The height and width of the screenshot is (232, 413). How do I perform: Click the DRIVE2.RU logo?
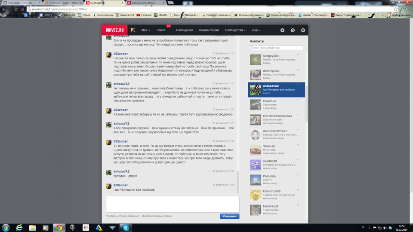pos(114,30)
